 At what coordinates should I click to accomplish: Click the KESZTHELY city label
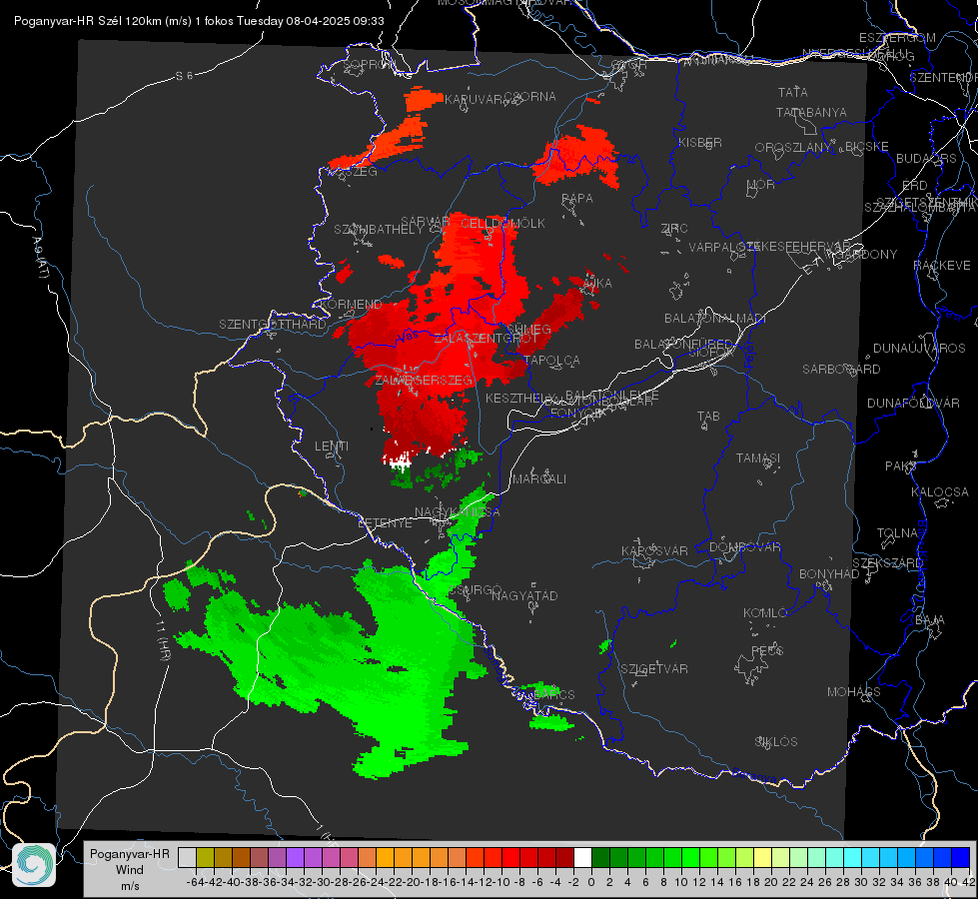pyautogui.click(x=518, y=398)
